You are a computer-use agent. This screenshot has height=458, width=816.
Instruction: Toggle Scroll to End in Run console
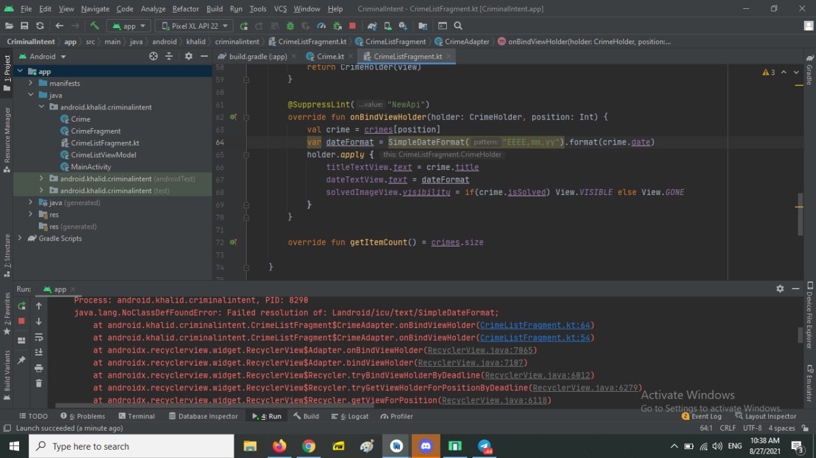[39, 352]
